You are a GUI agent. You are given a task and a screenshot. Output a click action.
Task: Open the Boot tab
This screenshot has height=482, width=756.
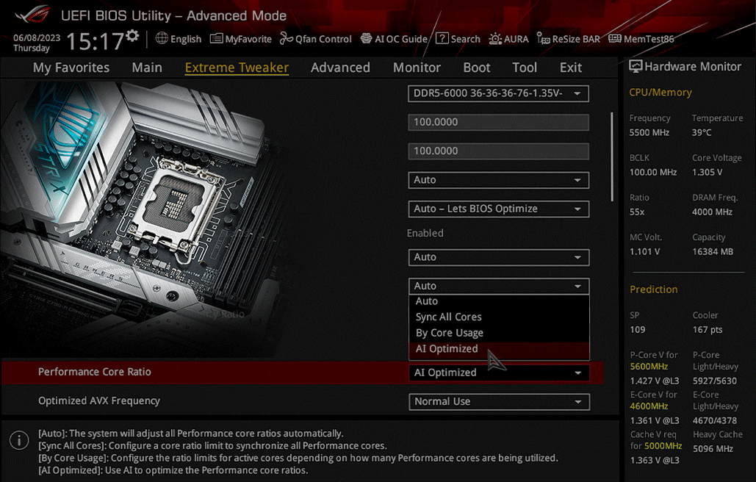477,68
